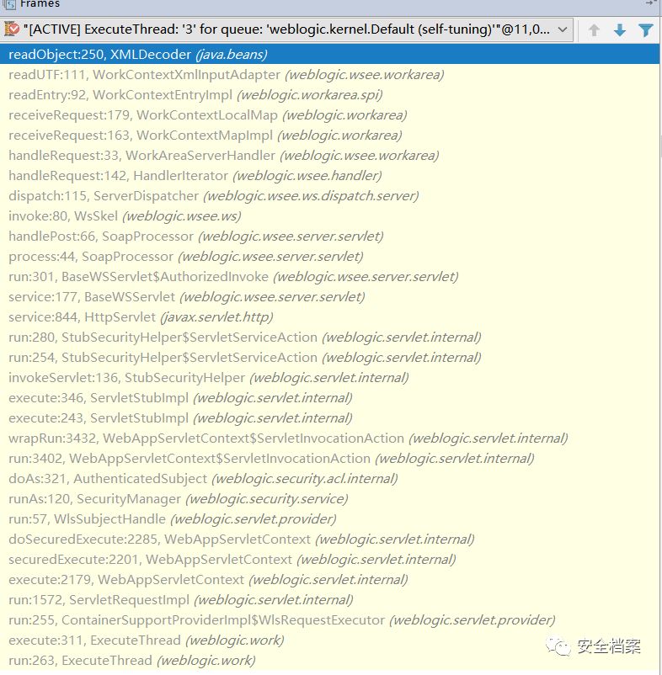The width and height of the screenshot is (662, 675).
Task: Select frame handlePost:66, SoapProcessor
Action: point(330,237)
